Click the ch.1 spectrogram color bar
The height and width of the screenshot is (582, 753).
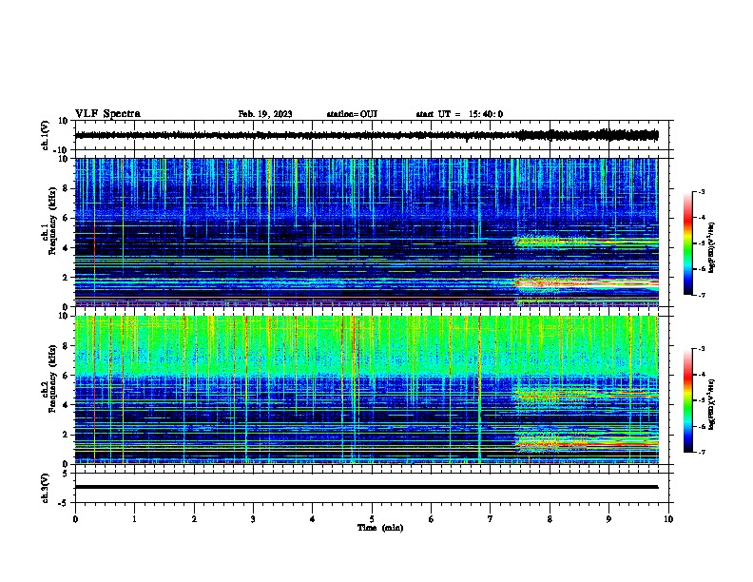pos(687,243)
